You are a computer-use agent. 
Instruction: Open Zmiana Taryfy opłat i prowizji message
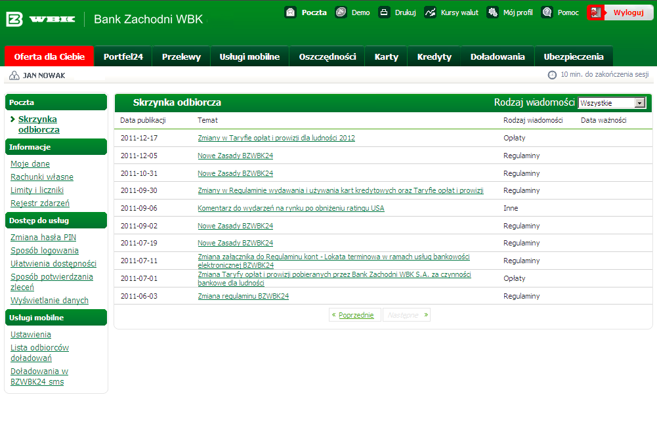(334, 278)
